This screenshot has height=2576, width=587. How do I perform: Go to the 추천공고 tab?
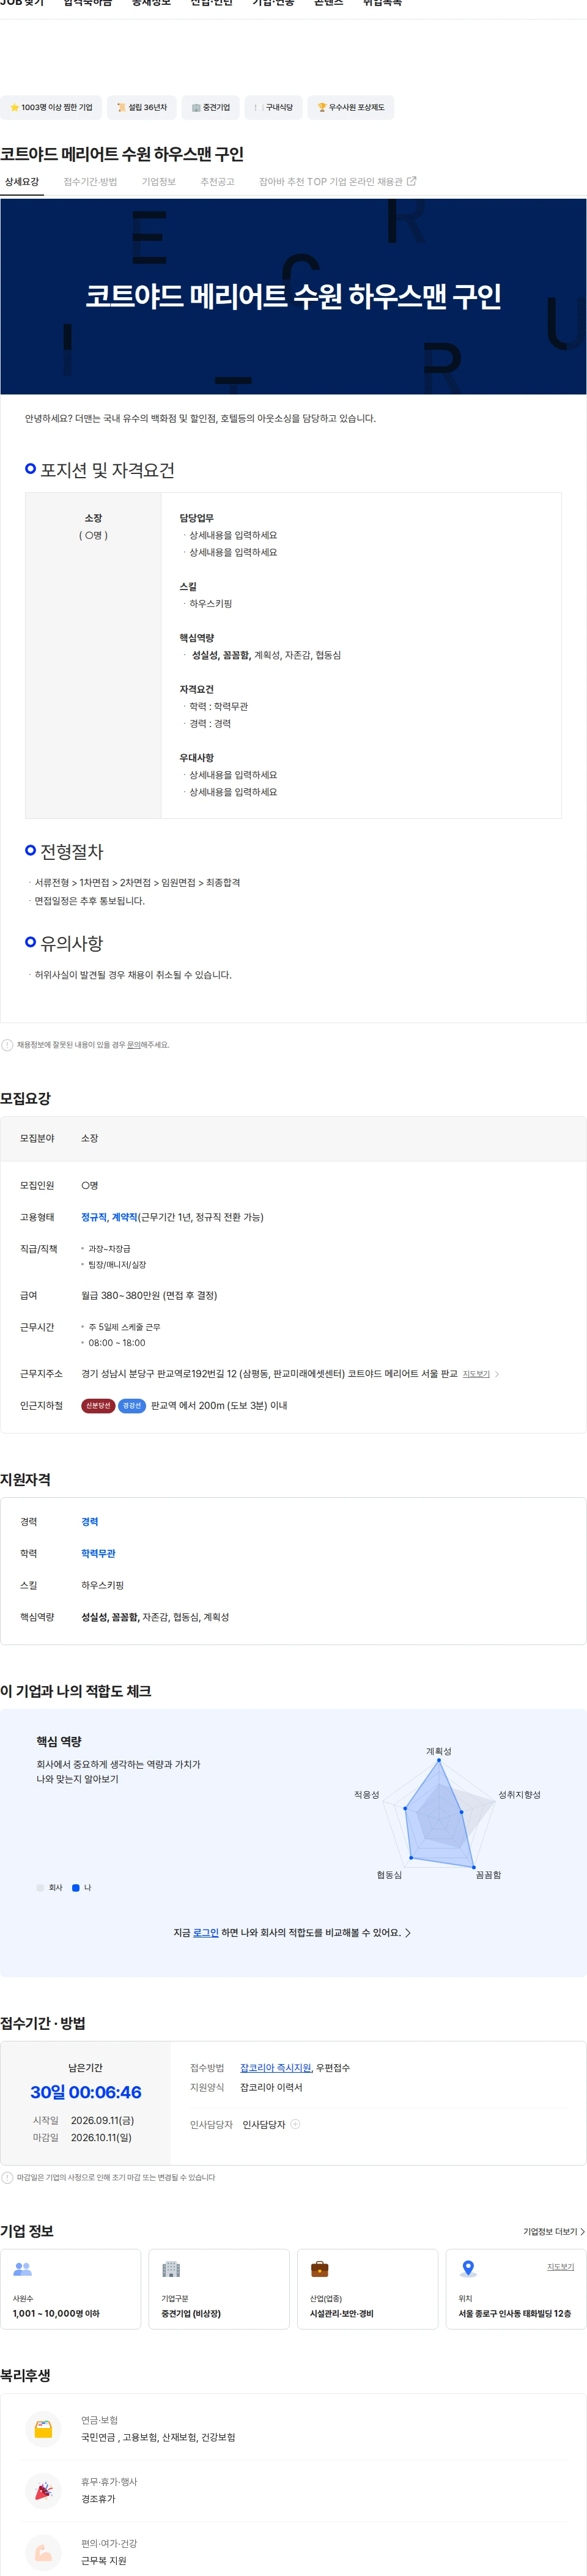pos(217,181)
